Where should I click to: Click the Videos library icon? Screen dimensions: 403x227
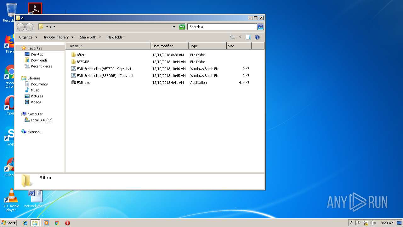27,102
